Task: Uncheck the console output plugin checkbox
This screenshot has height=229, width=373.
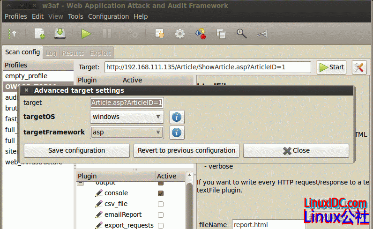Action: point(161,193)
